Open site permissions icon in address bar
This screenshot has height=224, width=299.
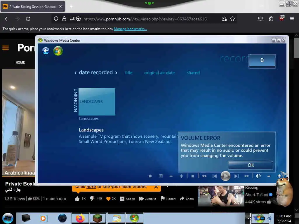pyautogui.click(x=72, y=19)
